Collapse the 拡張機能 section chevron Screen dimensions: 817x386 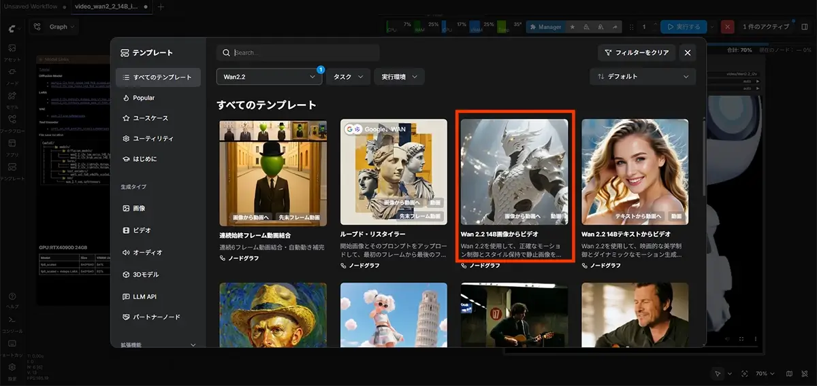pos(193,345)
